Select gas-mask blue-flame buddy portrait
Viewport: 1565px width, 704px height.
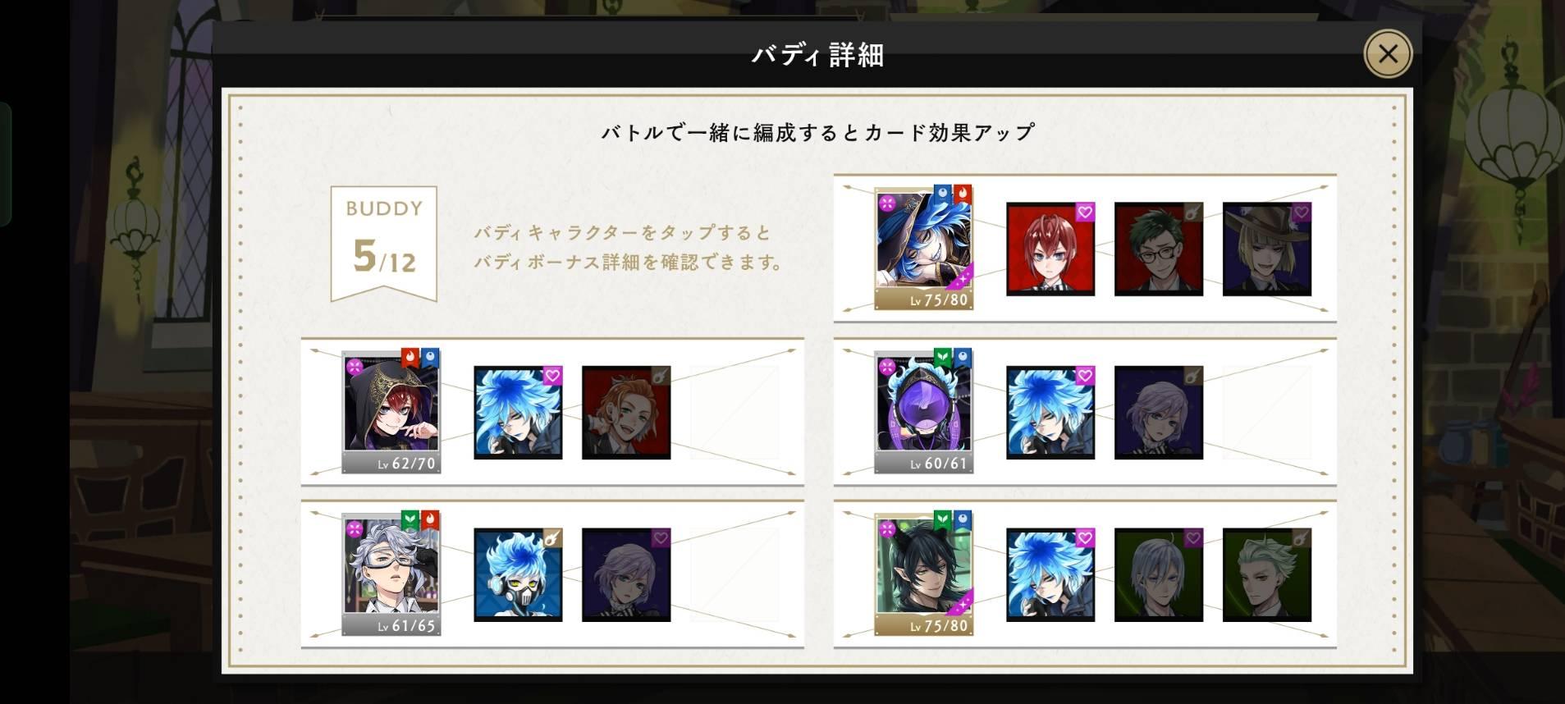[518, 575]
